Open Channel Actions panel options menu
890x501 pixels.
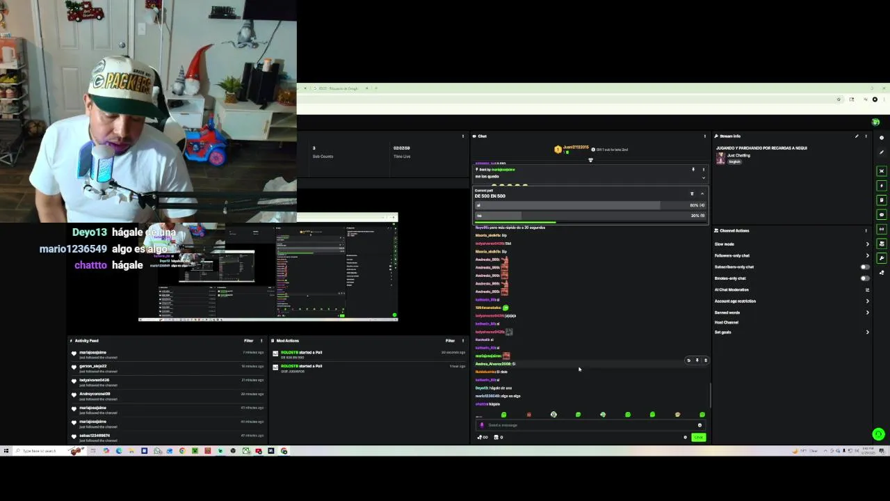click(x=866, y=230)
